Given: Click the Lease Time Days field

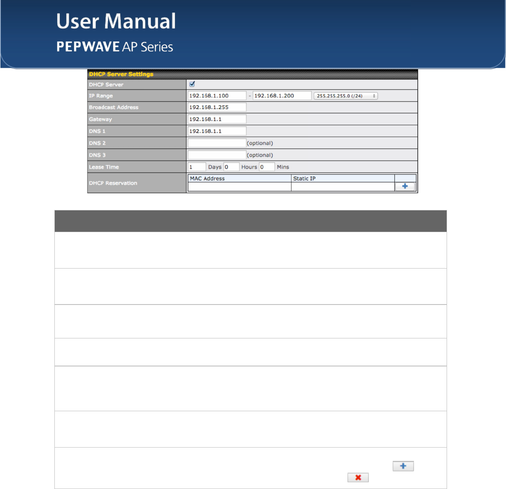Looking at the screenshot, I should pyautogui.click(x=197, y=167).
